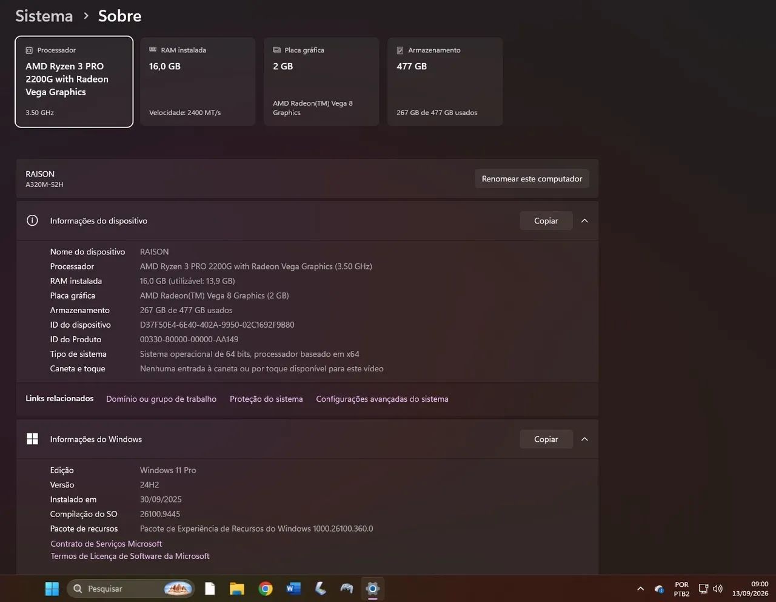Copy the Informações do Windows details

[546, 439]
